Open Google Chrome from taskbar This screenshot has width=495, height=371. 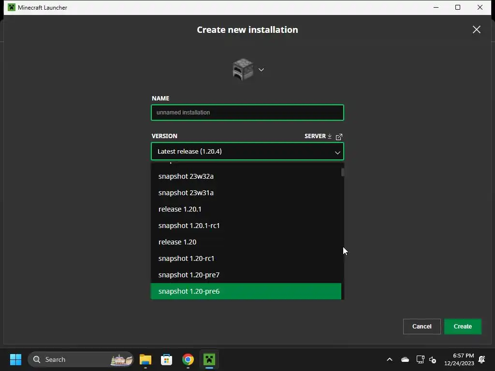coord(188,359)
